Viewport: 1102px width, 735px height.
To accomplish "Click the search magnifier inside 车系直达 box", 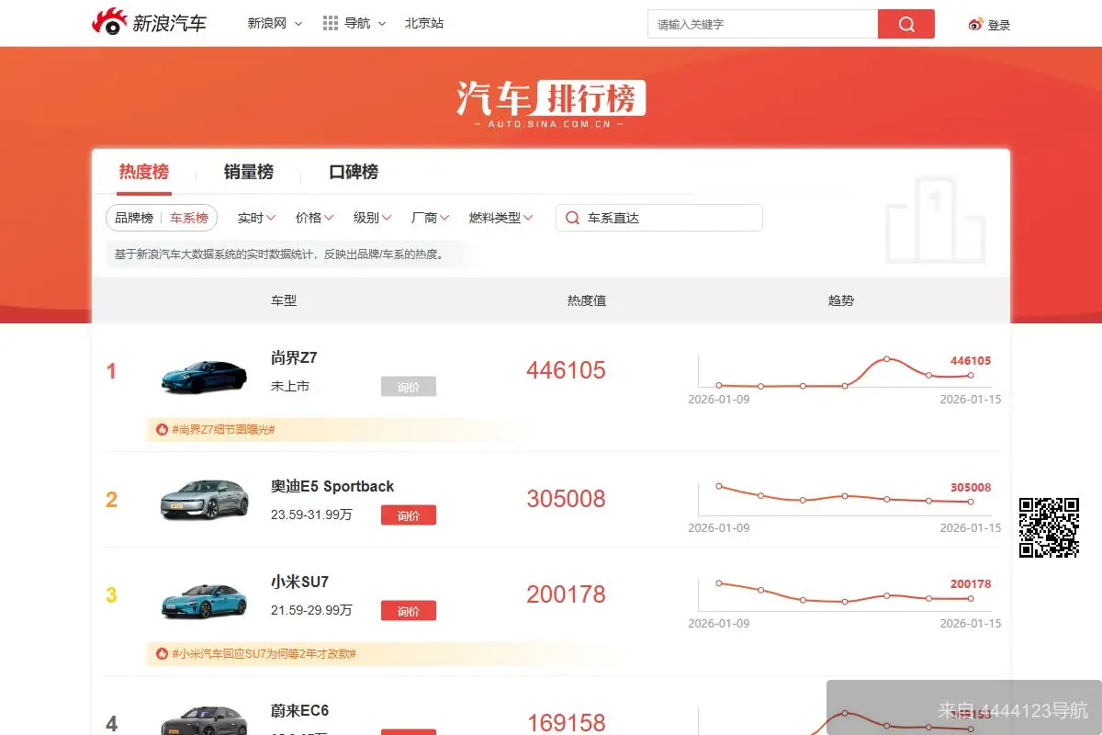I will point(571,218).
